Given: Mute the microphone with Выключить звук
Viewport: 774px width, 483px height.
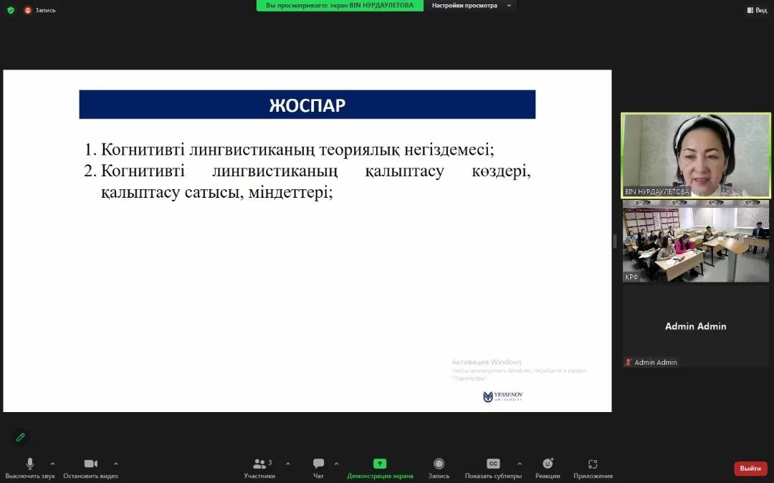Looking at the screenshot, I should pyautogui.click(x=29, y=468).
